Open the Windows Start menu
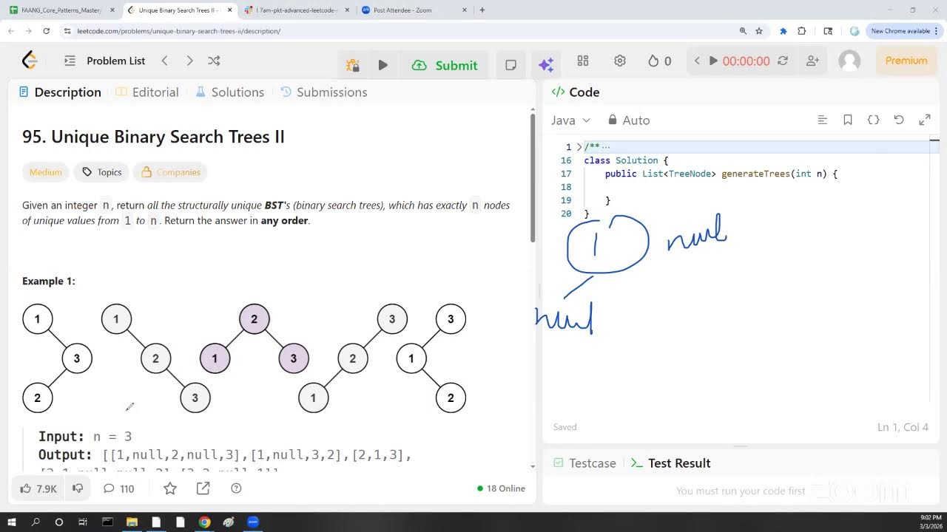This screenshot has height=532, width=947. point(12,522)
